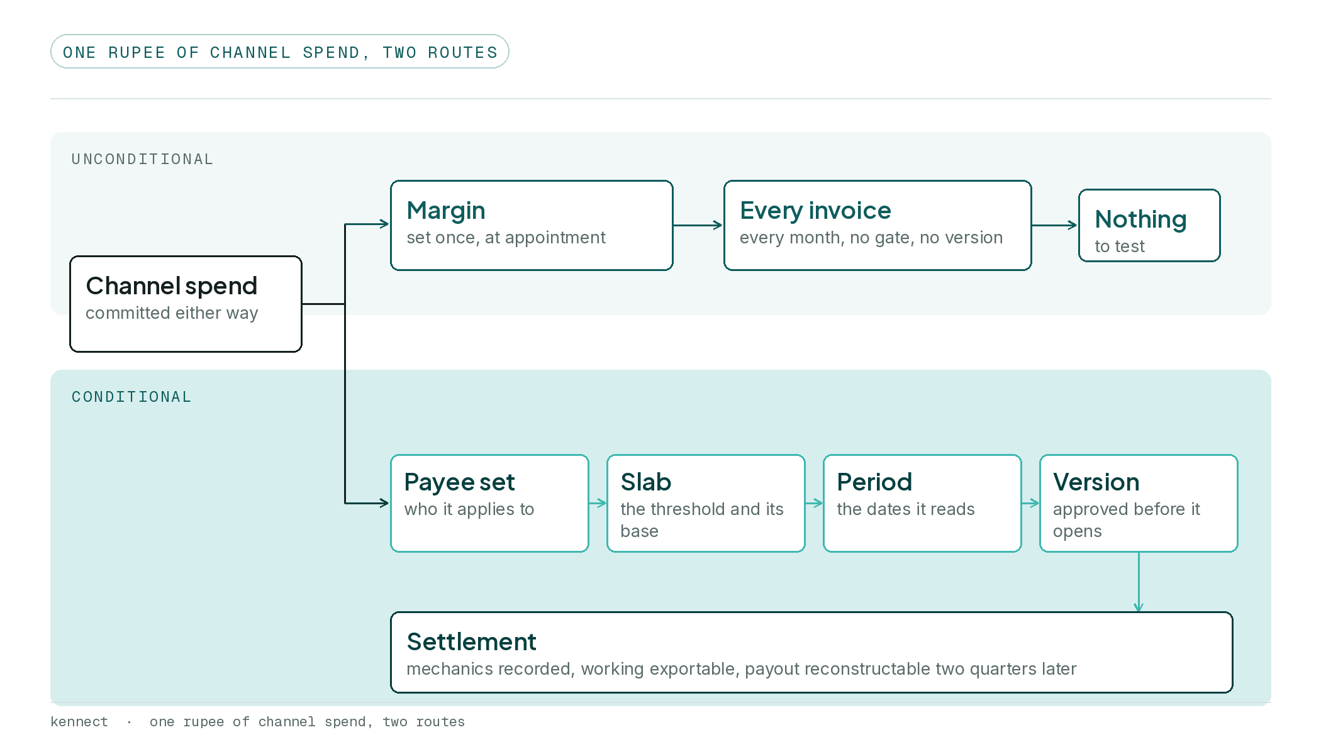This screenshot has width=1321, height=742.
Task: Click the 'Period' box
Action: (922, 503)
